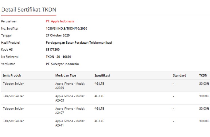Click the Spesifikasi column header
This screenshot has width=210, height=137.
pyautogui.click(x=102, y=75)
